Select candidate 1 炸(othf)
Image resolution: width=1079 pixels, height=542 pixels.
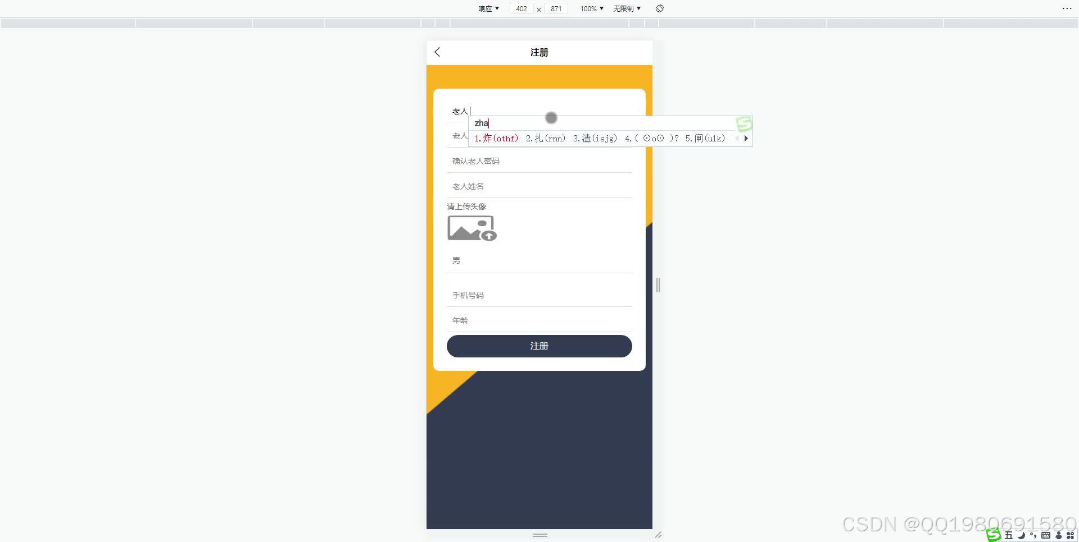click(x=496, y=138)
